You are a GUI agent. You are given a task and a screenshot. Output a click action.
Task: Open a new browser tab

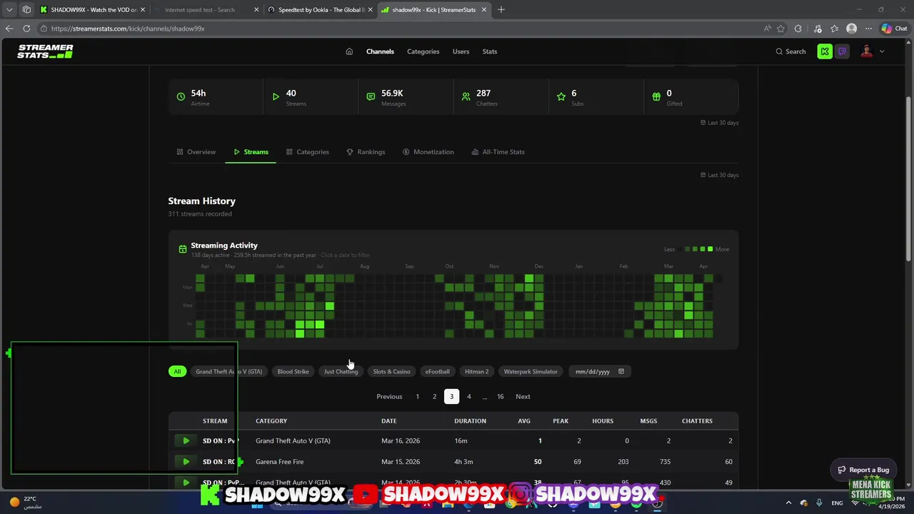click(501, 10)
